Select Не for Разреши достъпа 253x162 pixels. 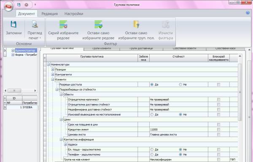coord(180,85)
